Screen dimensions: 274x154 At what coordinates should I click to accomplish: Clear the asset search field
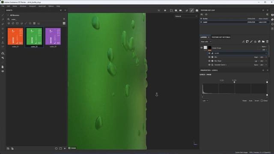[x=64, y=19]
